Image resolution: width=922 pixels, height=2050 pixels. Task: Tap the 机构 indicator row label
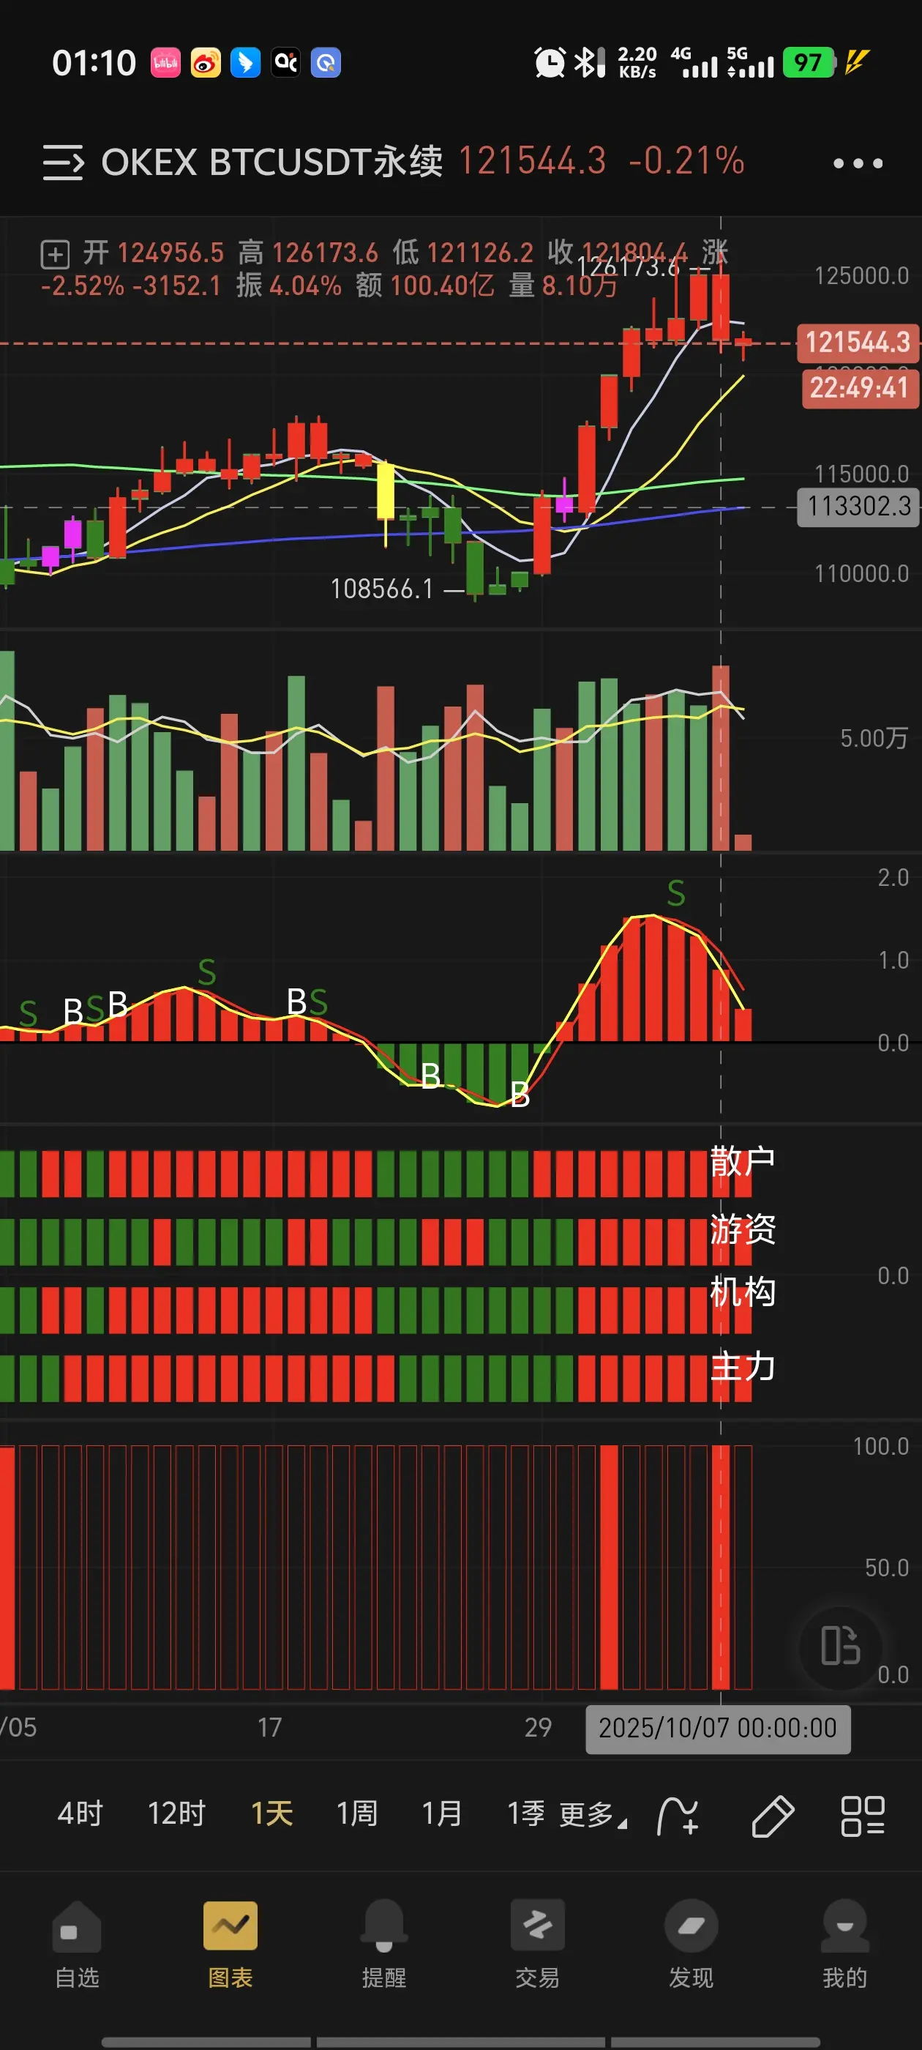coord(742,1291)
